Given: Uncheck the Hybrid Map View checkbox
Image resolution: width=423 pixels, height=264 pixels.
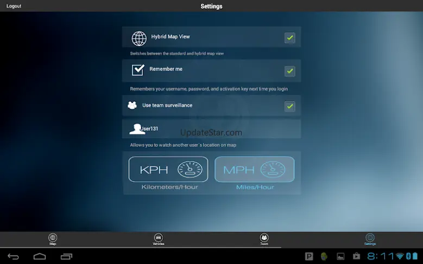Looking at the screenshot, I should click(290, 38).
